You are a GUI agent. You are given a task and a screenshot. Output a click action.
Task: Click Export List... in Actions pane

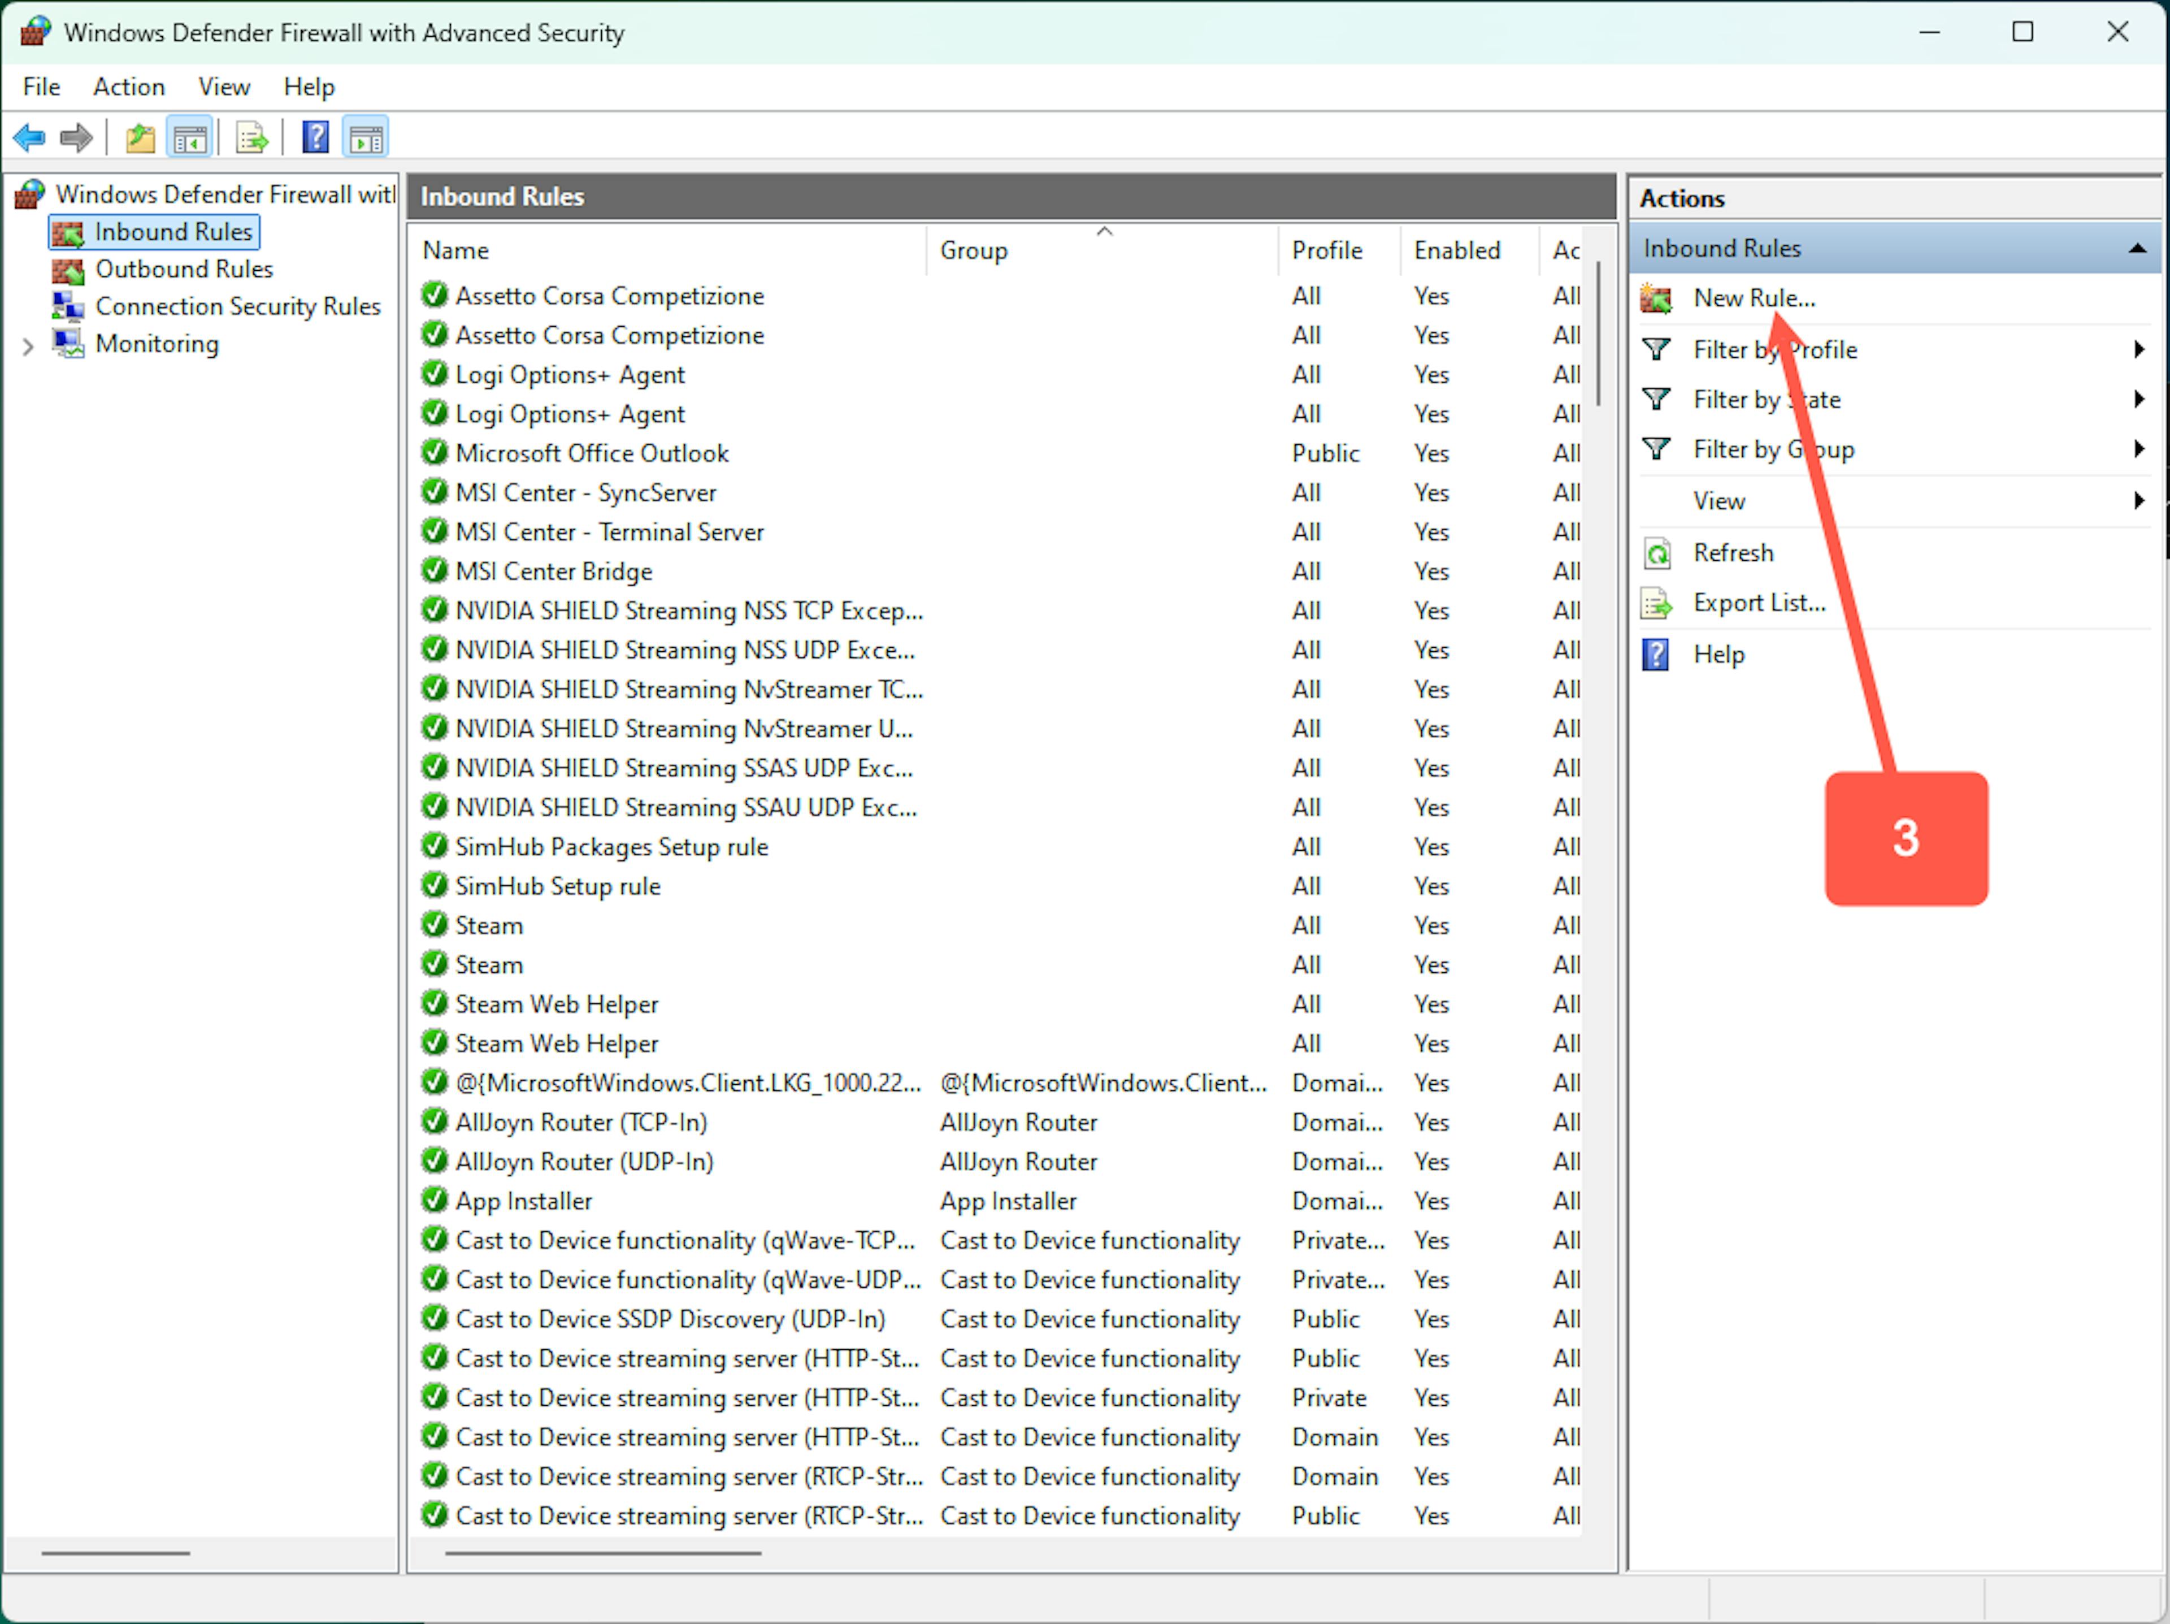click(1758, 603)
